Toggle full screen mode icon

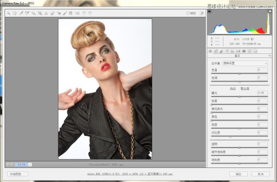[x=201, y=13]
